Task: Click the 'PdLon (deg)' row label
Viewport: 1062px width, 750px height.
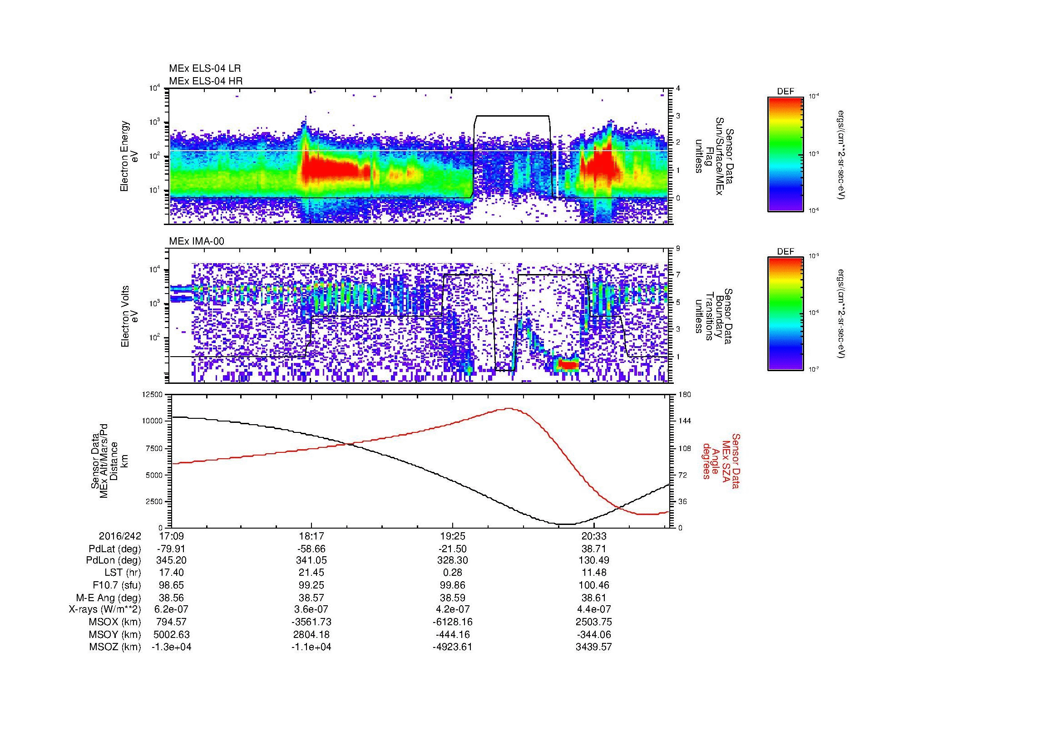Action: (114, 561)
